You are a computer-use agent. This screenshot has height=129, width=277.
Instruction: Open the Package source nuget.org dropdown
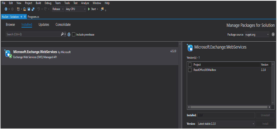click(257, 34)
